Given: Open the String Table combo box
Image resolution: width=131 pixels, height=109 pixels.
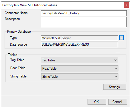Looking at the screenshot, I should (80, 77).
